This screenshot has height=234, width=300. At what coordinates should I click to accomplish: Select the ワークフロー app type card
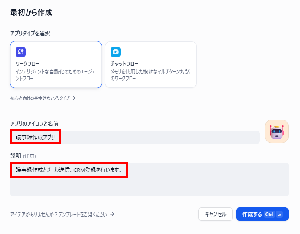[x=56, y=65]
